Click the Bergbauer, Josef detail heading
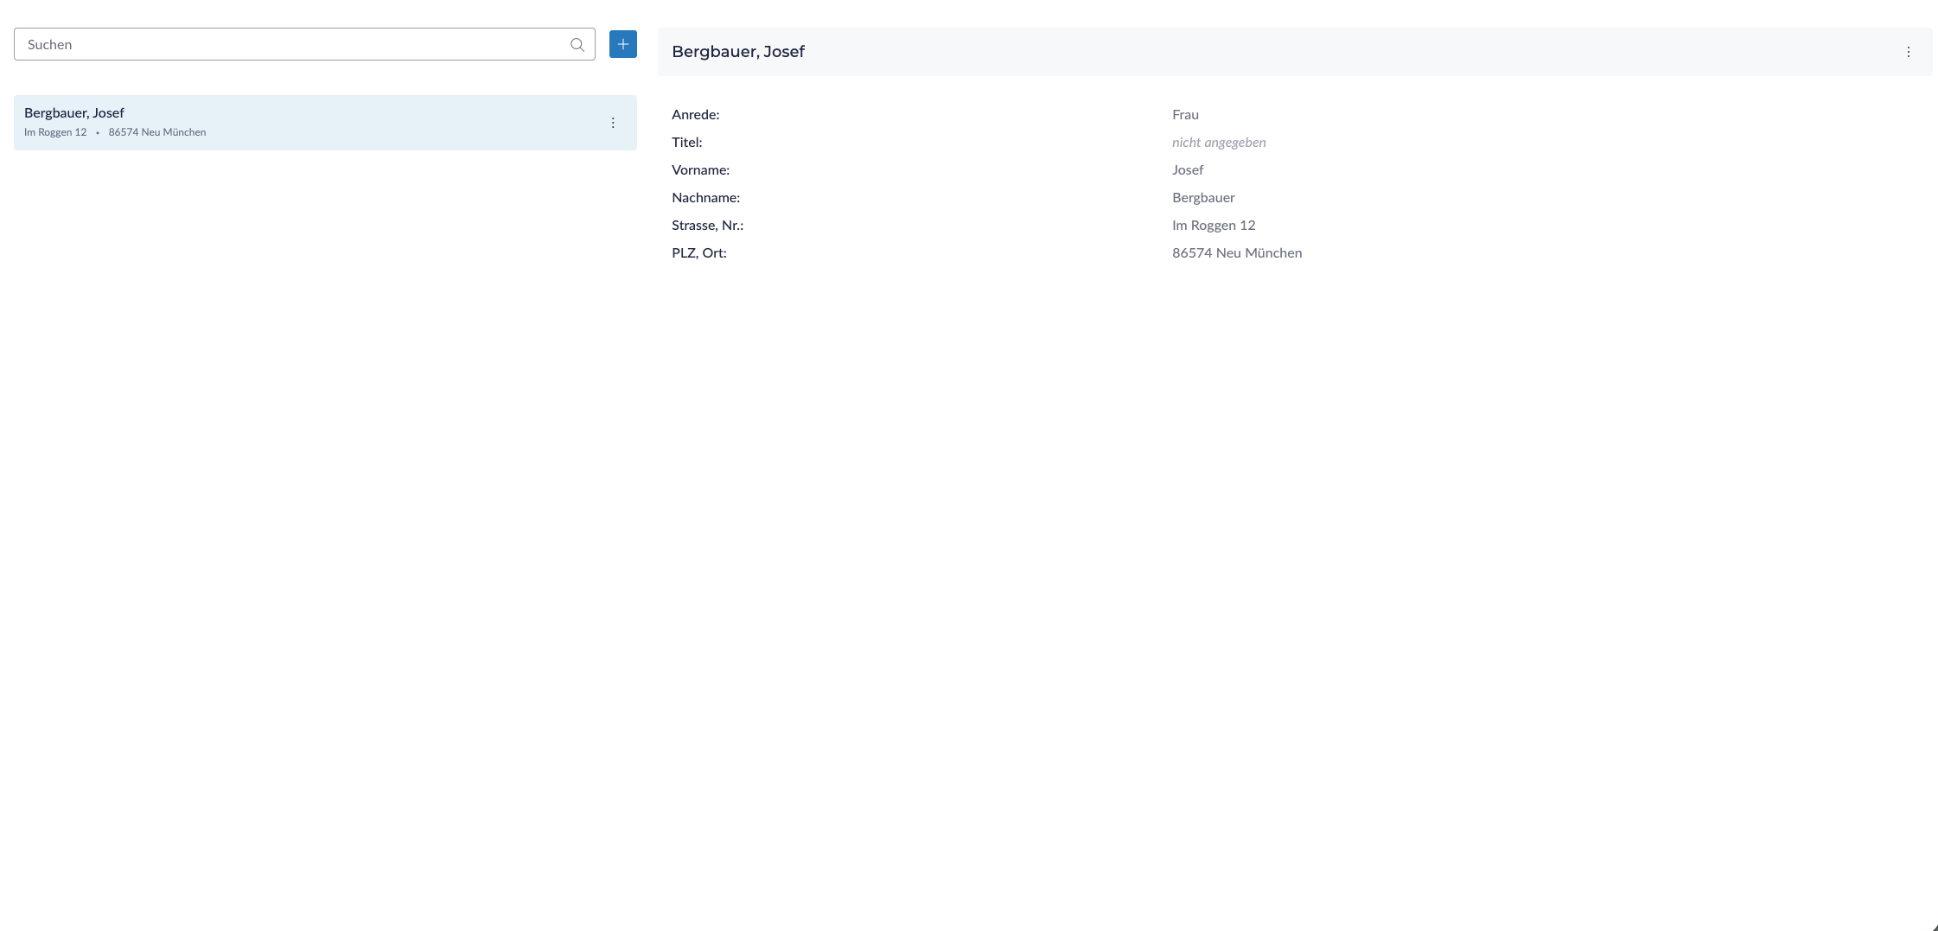Screen dimensions: 1938x931 (737, 52)
